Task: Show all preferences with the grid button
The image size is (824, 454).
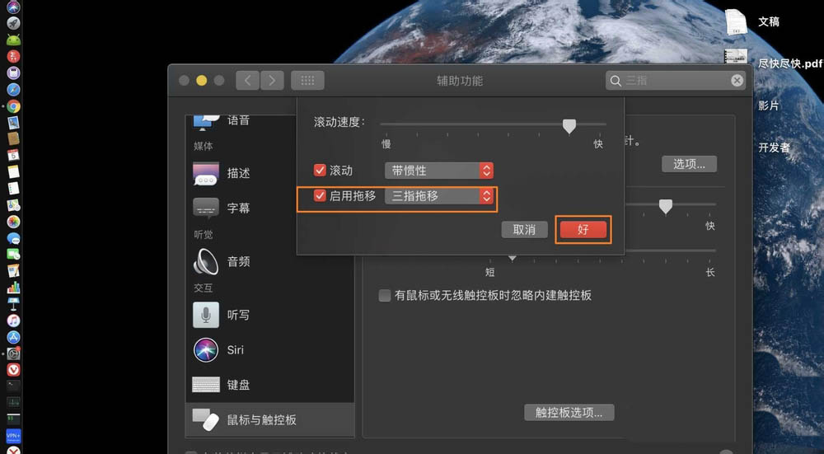Action: tap(307, 81)
